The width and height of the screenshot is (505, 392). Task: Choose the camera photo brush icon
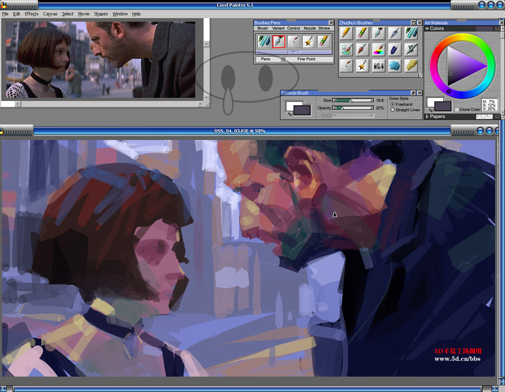tap(378, 66)
